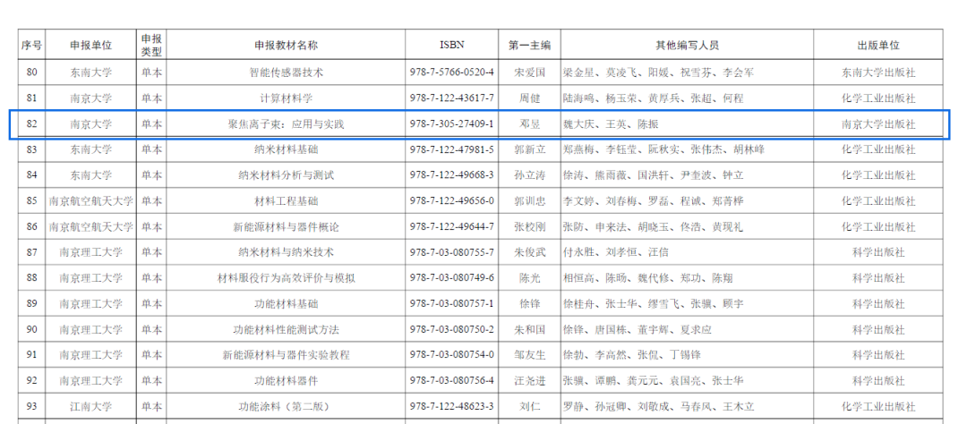967x424 pixels.
Task: Click row number 93
Action: 31,407
